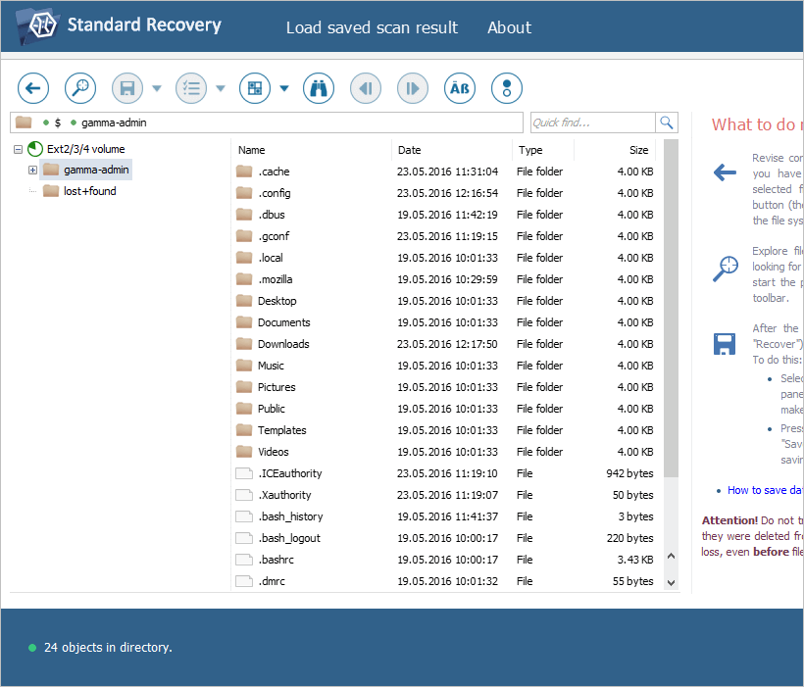Click the next item arrow icon
Image resolution: width=804 pixels, height=687 pixels.
[412, 88]
